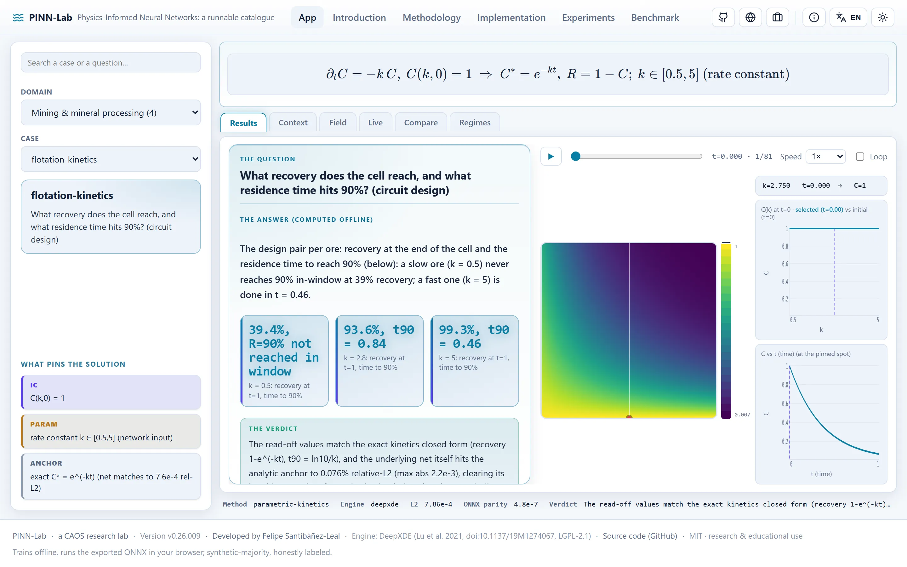907x567 pixels.
Task: Click the ANCHOR exact solution card
Action: point(111,476)
